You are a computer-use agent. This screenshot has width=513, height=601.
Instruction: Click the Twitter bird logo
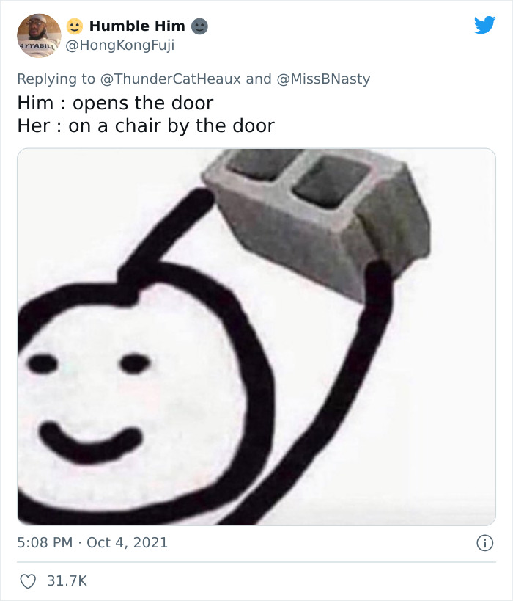484,25
